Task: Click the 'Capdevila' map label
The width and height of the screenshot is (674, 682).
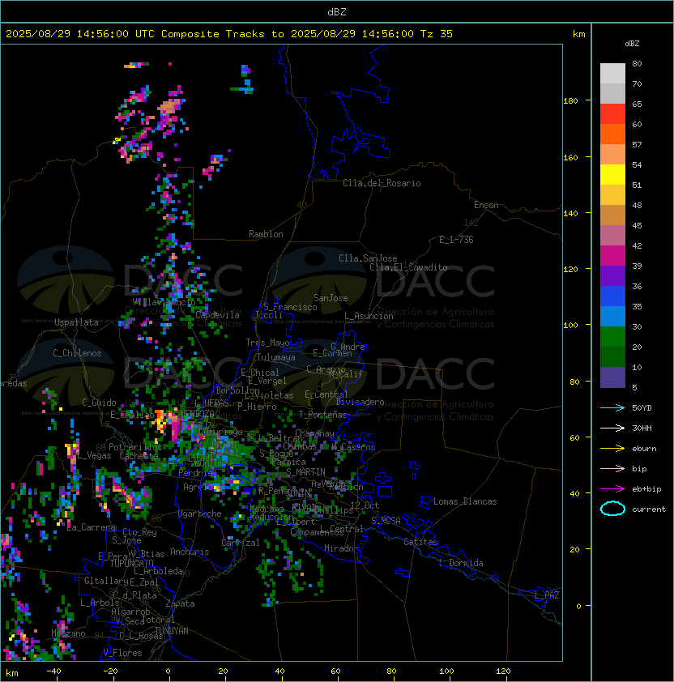Action: pyautogui.click(x=217, y=315)
